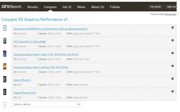The width and height of the screenshot is (180, 112).
Task: Open the Samsung Galaxy Note 4 Adreno 420 link
Action: click(41, 67)
